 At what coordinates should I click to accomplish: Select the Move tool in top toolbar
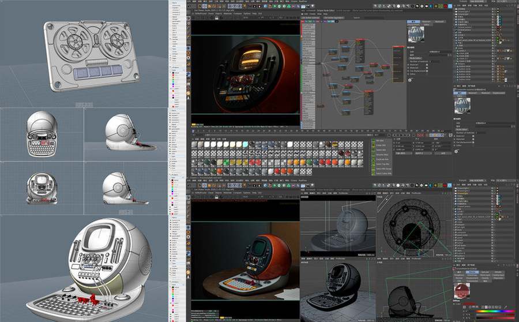205,6
